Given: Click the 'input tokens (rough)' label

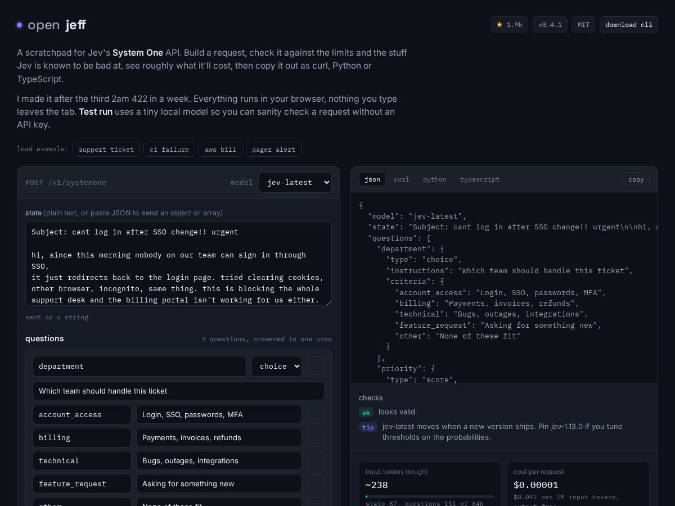Looking at the screenshot, I should tap(397, 472).
